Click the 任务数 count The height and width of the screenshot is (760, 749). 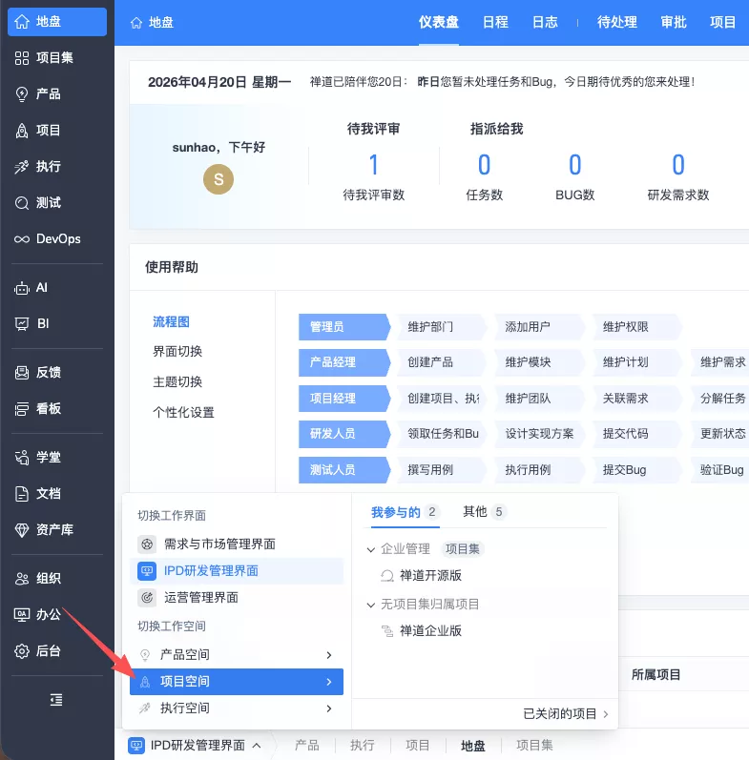[484, 165]
